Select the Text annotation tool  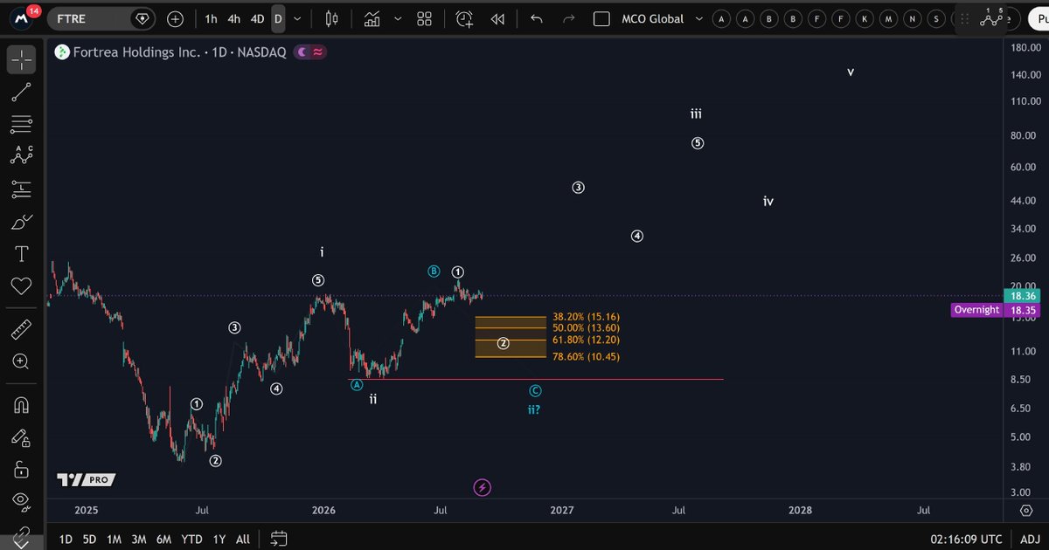coord(22,254)
